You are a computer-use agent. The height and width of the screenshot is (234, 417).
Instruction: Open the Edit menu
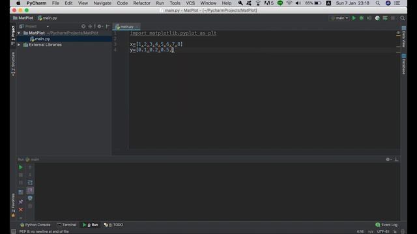[68, 3]
